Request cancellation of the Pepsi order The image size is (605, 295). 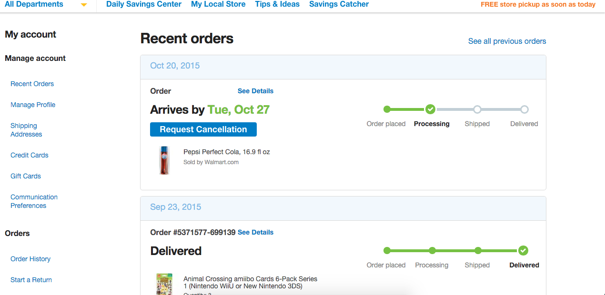(203, 129)
